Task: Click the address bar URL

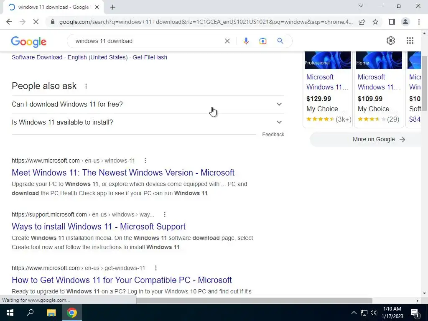Action: tap(206, 22)
